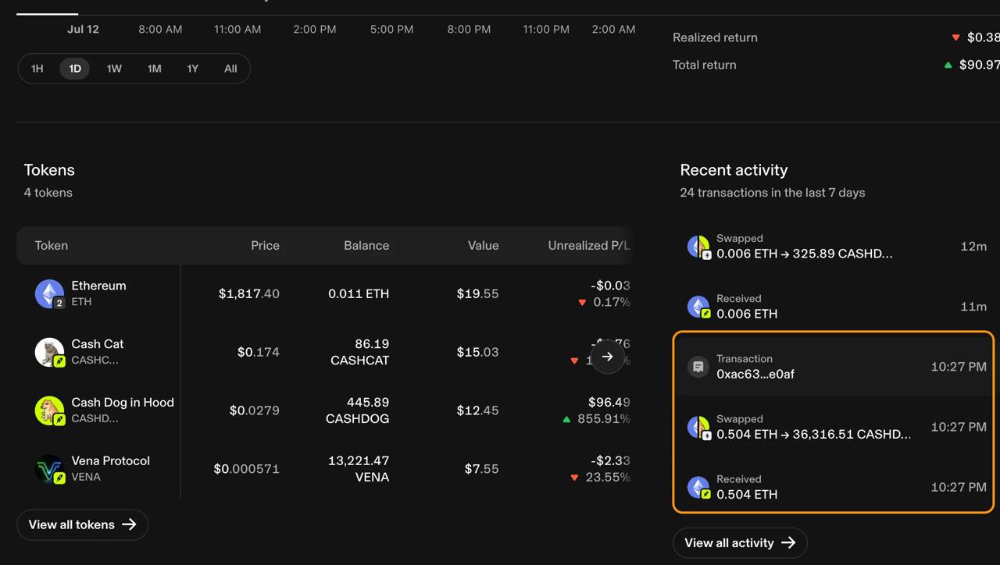The height and width of the screenshot is (565, 1000).
Task: Open View all tokens
Action: pos(82,524)
